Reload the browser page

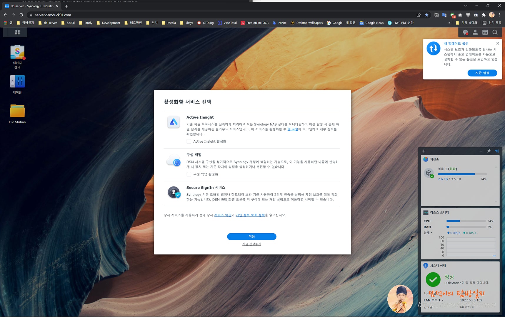click(21, 15)
